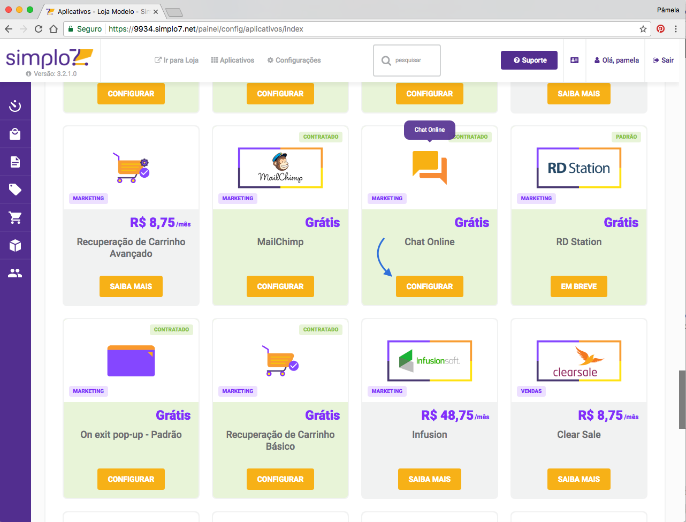
Task: Click the Grátis price on RD Station
Action: click(621, 222)
